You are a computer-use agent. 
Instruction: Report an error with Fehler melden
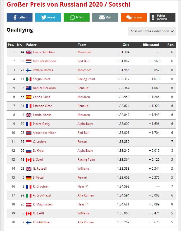click(x=163, y=17)
